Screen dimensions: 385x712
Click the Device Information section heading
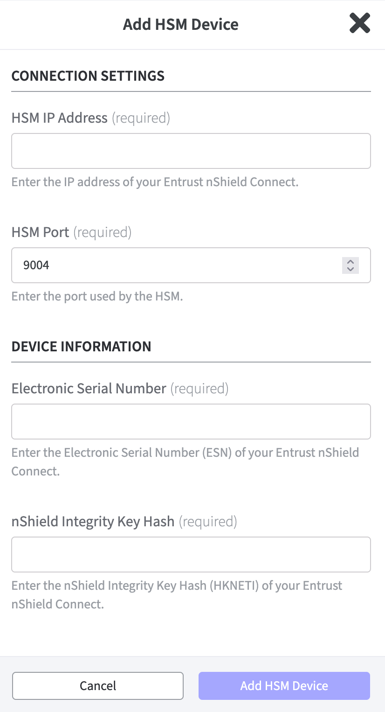coord(82,347)
